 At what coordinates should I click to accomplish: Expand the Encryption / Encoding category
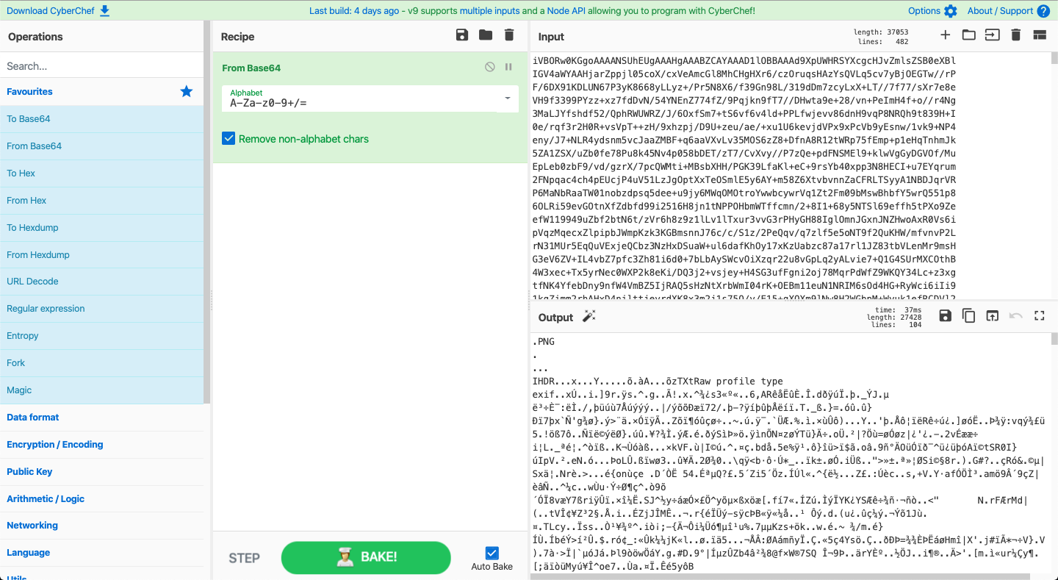click(x=101, y=444)
